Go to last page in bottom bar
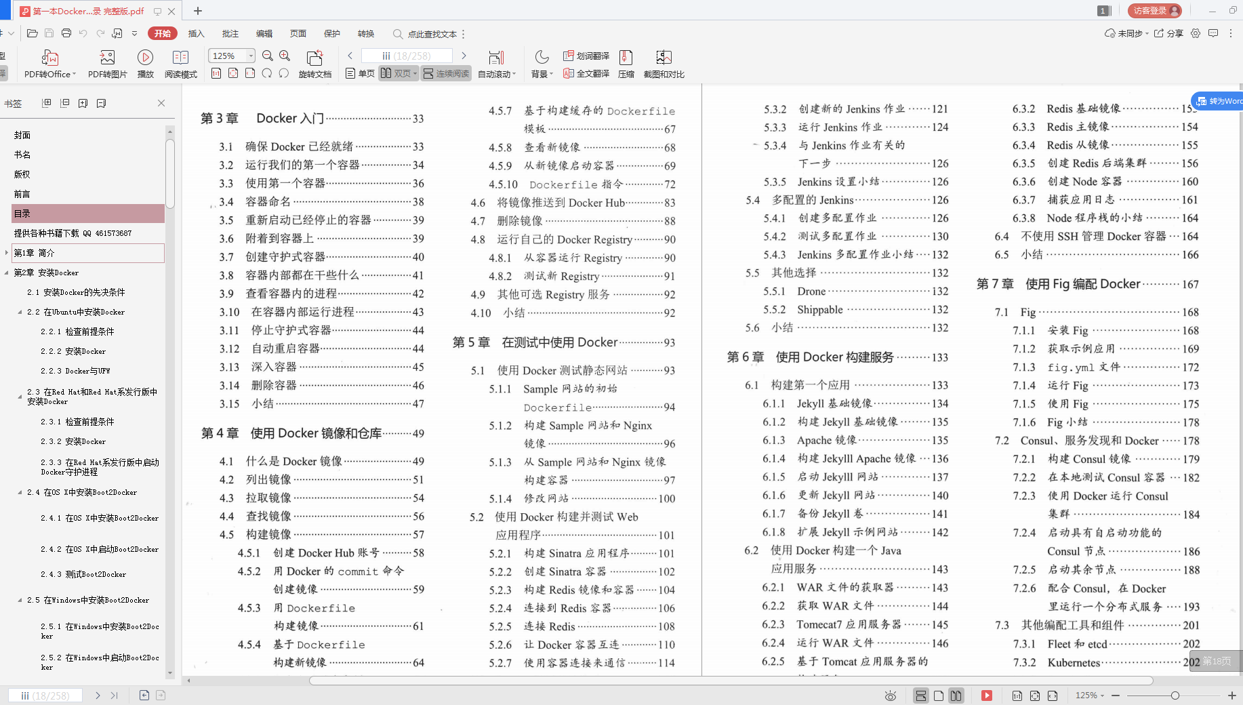1243x705 pixels. 114,695
